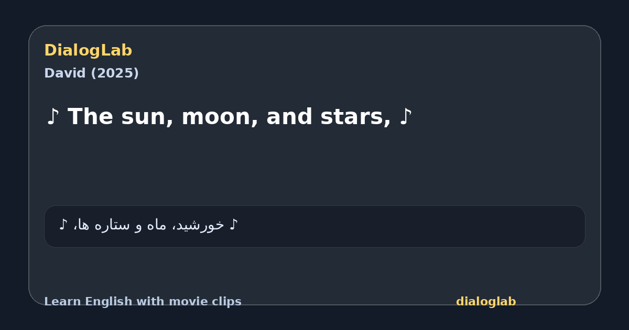Click the DialogLab title at top

[x=88, y=51]
